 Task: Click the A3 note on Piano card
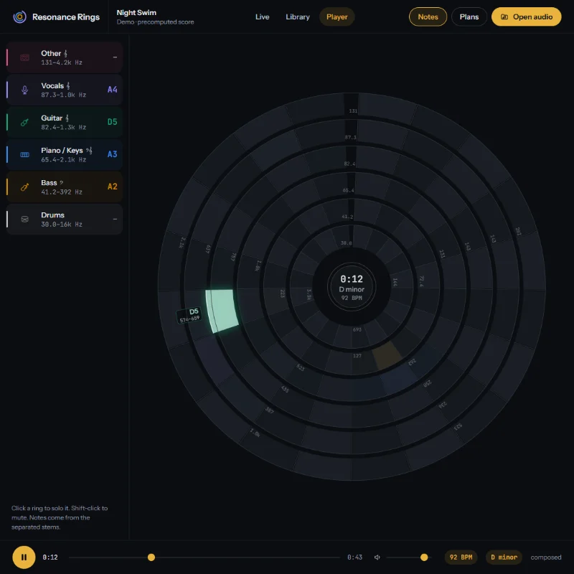pyautogui.click(x=113, y=154)
